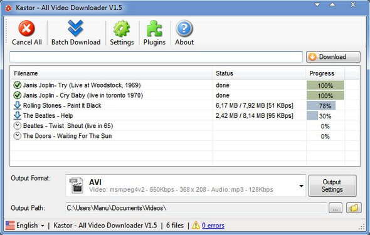Click green check icon beside Janis Joplin- Try
The width and height of the screenshot is (370, 235).
[17, 85]
